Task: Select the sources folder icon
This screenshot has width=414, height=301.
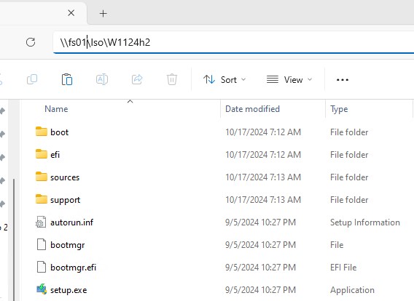Action: pos(42,177)
